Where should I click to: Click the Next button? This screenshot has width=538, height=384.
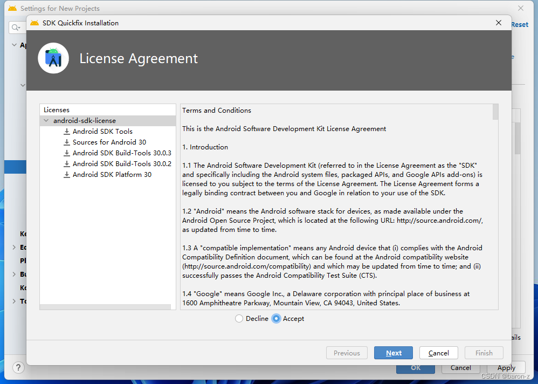pyautogui.click(x=393, y=353)
